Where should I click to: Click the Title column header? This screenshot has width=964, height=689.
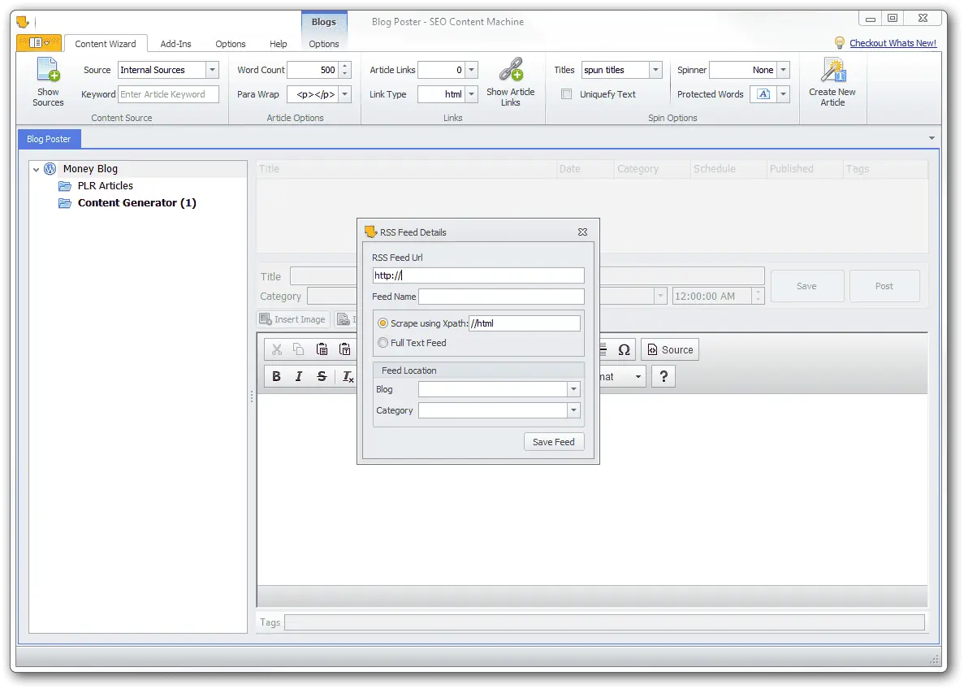pos(406,168)
